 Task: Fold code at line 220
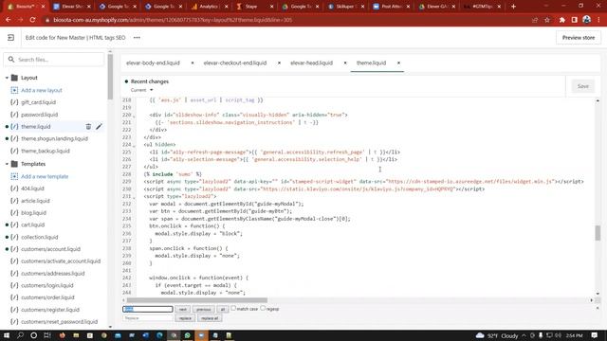pos(135,116)
